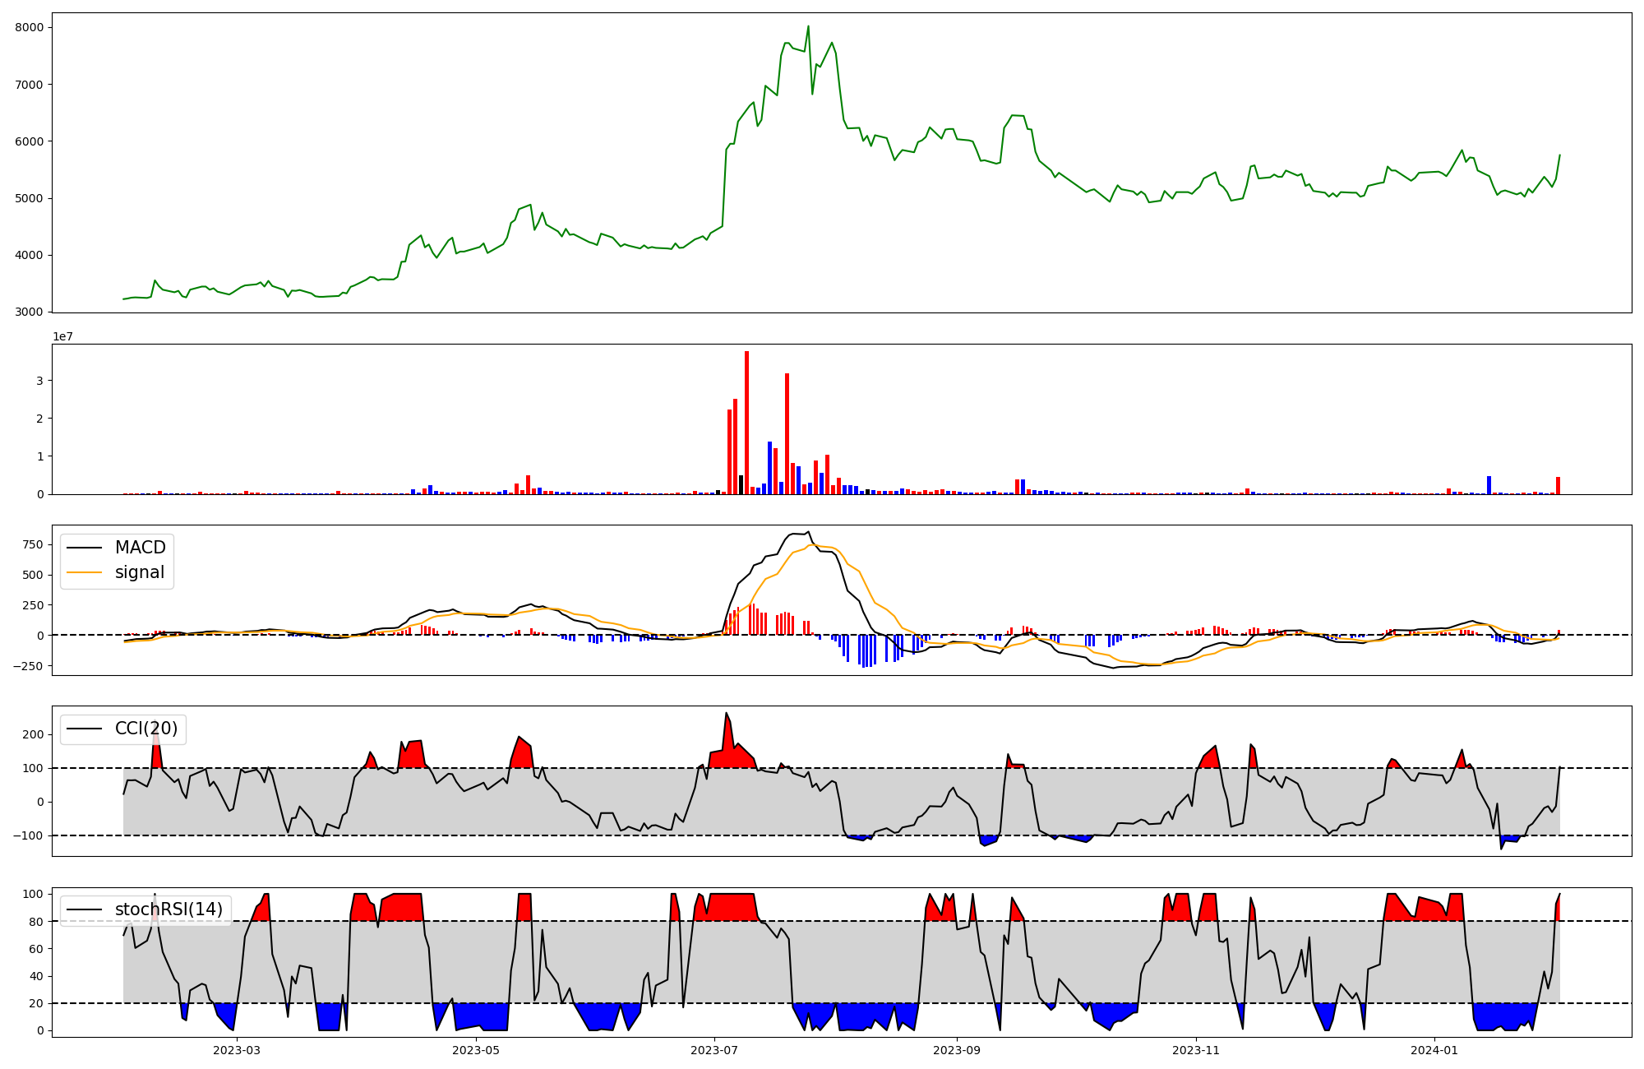
Task: Click the price line's highest peak
Action: pos(808,26)
